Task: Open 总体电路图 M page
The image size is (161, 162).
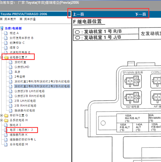Action: pos(19,144)
